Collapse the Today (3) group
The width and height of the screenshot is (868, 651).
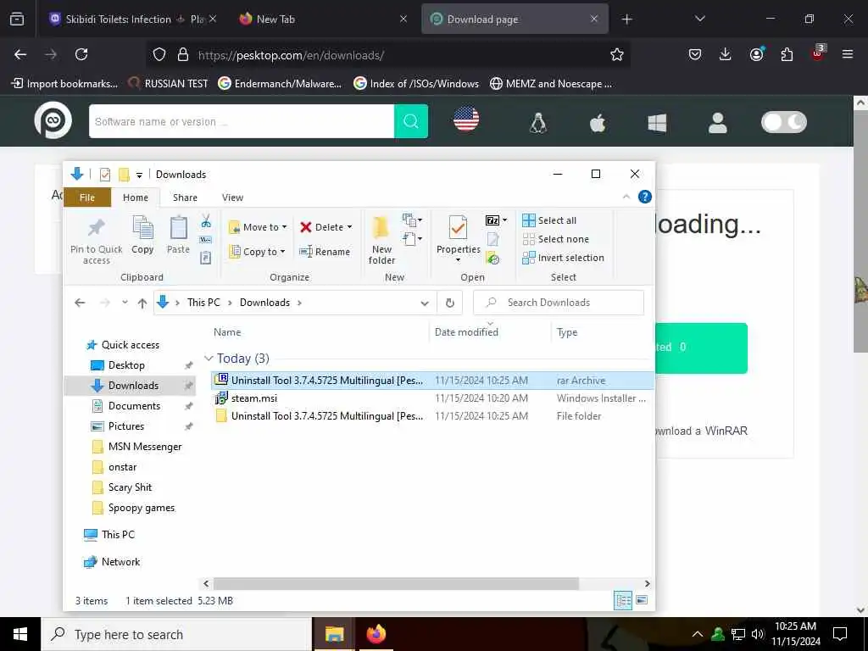point(209,359)
